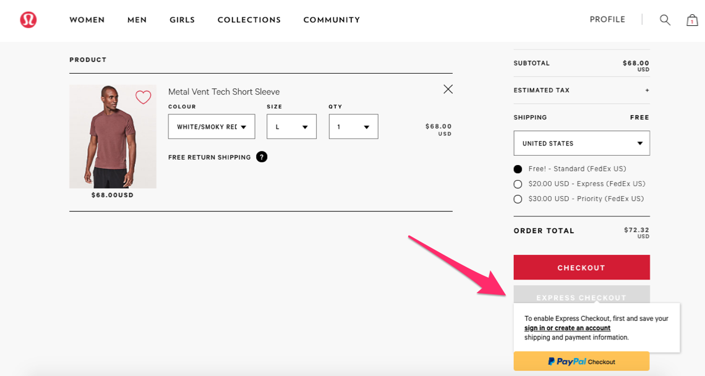Viewport: 705px width, 376px height.
Task: Open the shopping bag icon
Action: pyautogui.click(x=692, y=20)
